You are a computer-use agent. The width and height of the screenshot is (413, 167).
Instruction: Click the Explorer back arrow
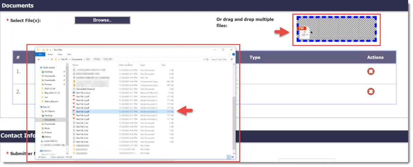39,59
